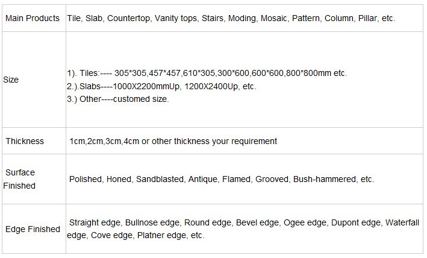This screenshot has width=427, height=258.
Task: Select the product list text starting with Tile, Slab
Action: (x=231, y=18)
